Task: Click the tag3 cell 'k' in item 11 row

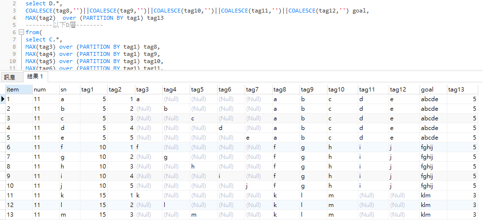Action: pos(148,195)
